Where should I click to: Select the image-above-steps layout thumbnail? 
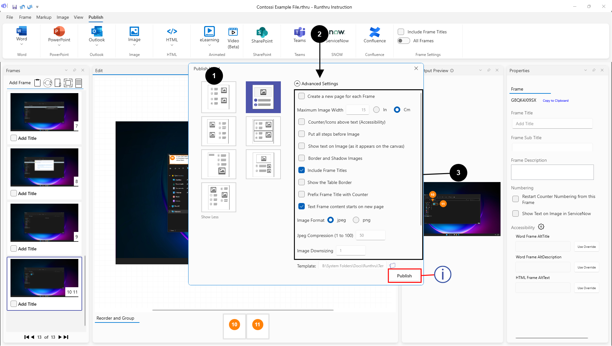tap(263, 97)
